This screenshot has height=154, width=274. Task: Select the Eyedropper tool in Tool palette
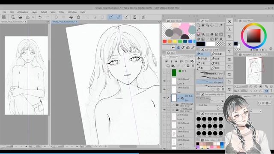(198, 30)
